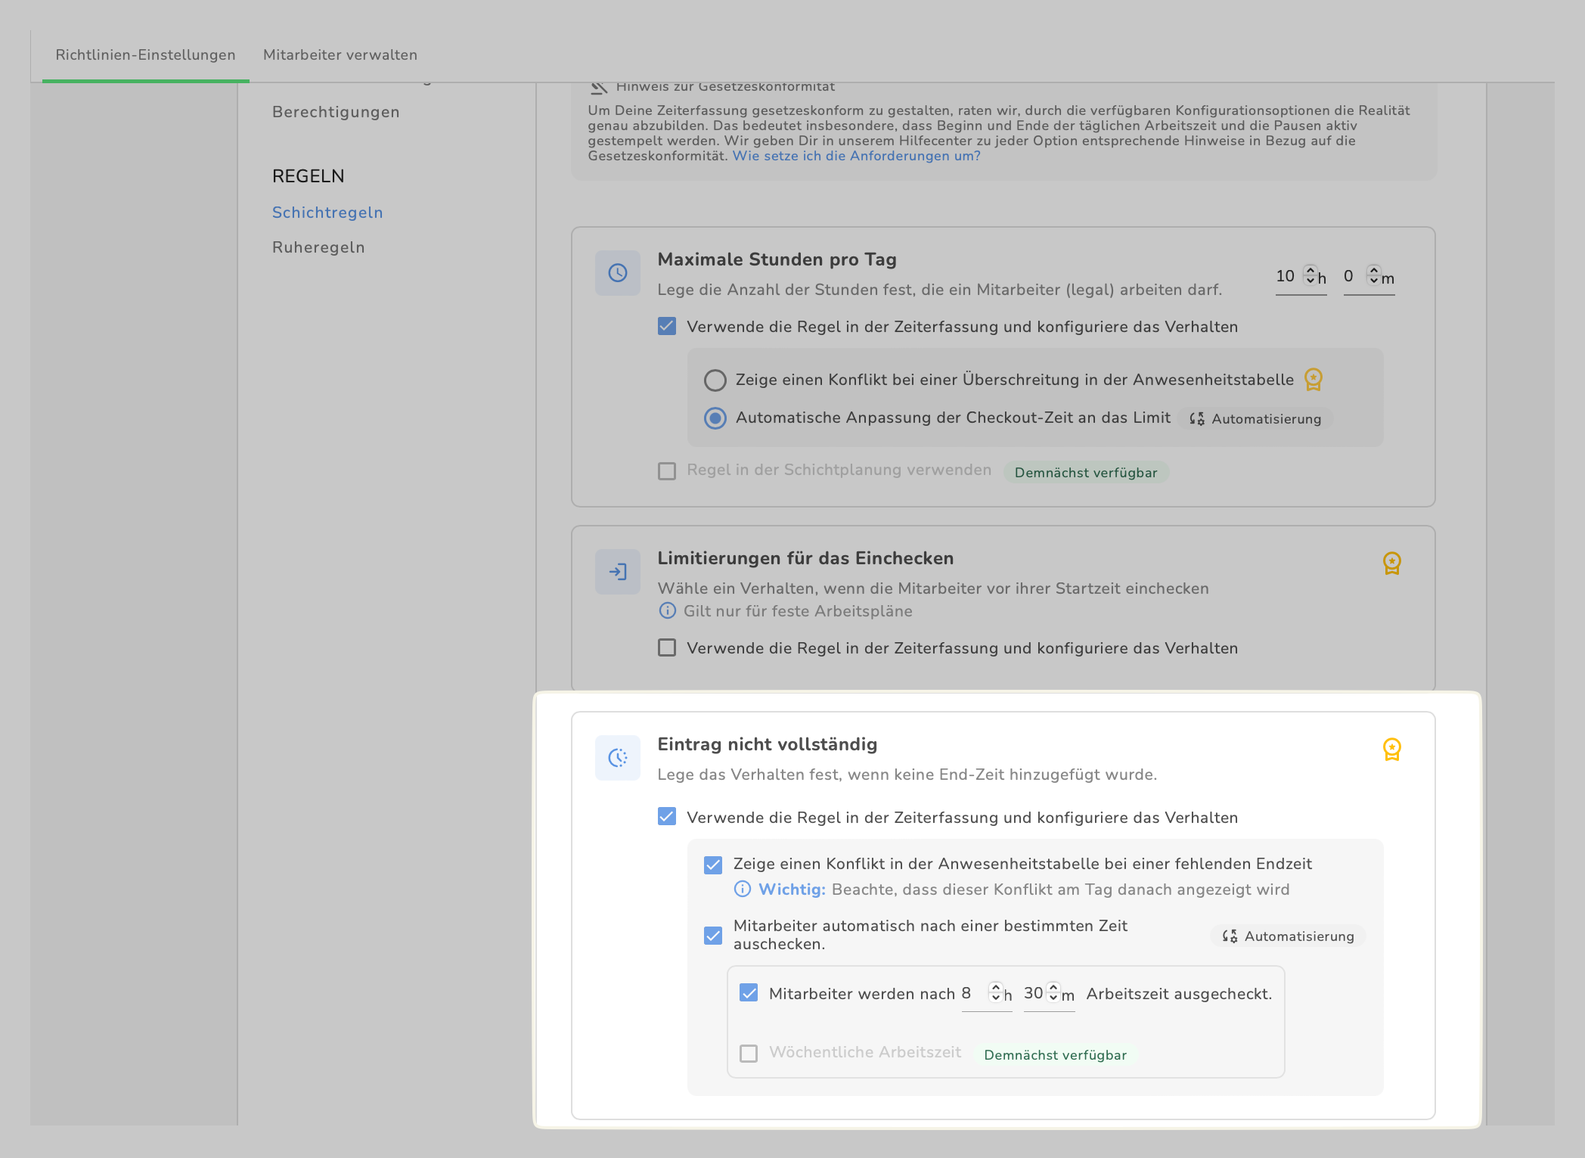Image resolution: width=1585 pixels, height=1158 pixels.
Task: Toggle checkbox Zeige einen Konflikt bei fehlender Endzeit
Action: pyautogui.click(x=712, y=865)
